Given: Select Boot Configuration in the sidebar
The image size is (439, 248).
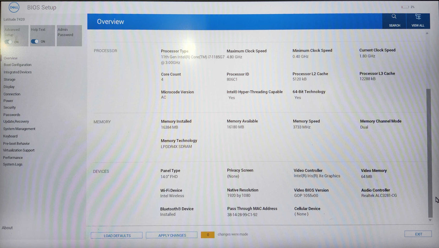Looking at the screenshot, I should [x=17, y=65].
